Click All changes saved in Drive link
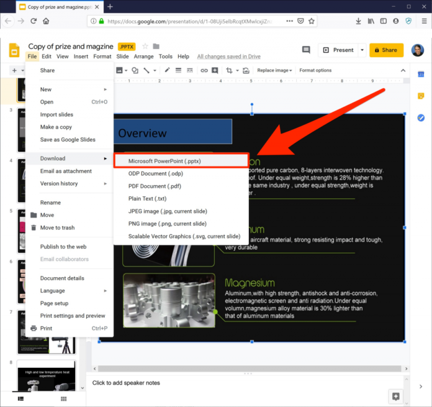Screen dimensions: 432x407 point(228,57)
